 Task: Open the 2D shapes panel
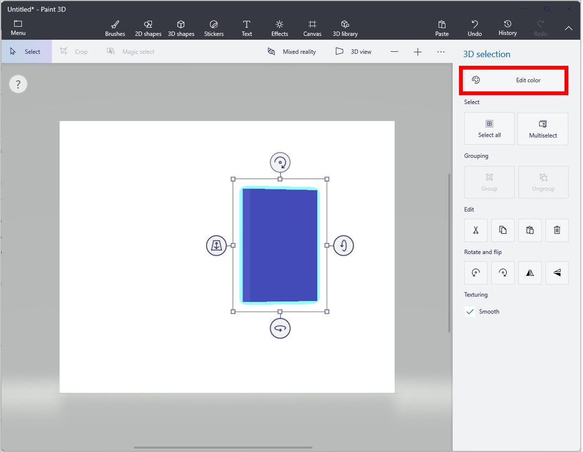[147, 27]
